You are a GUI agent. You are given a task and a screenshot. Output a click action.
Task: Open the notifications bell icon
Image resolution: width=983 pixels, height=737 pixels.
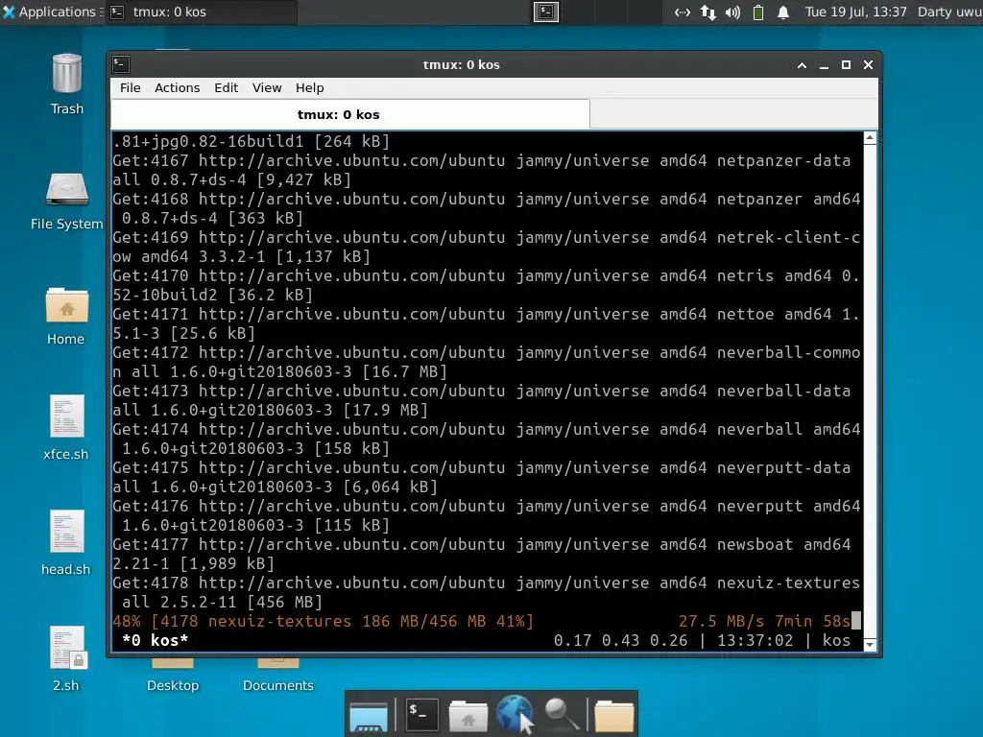pos(783,12)
